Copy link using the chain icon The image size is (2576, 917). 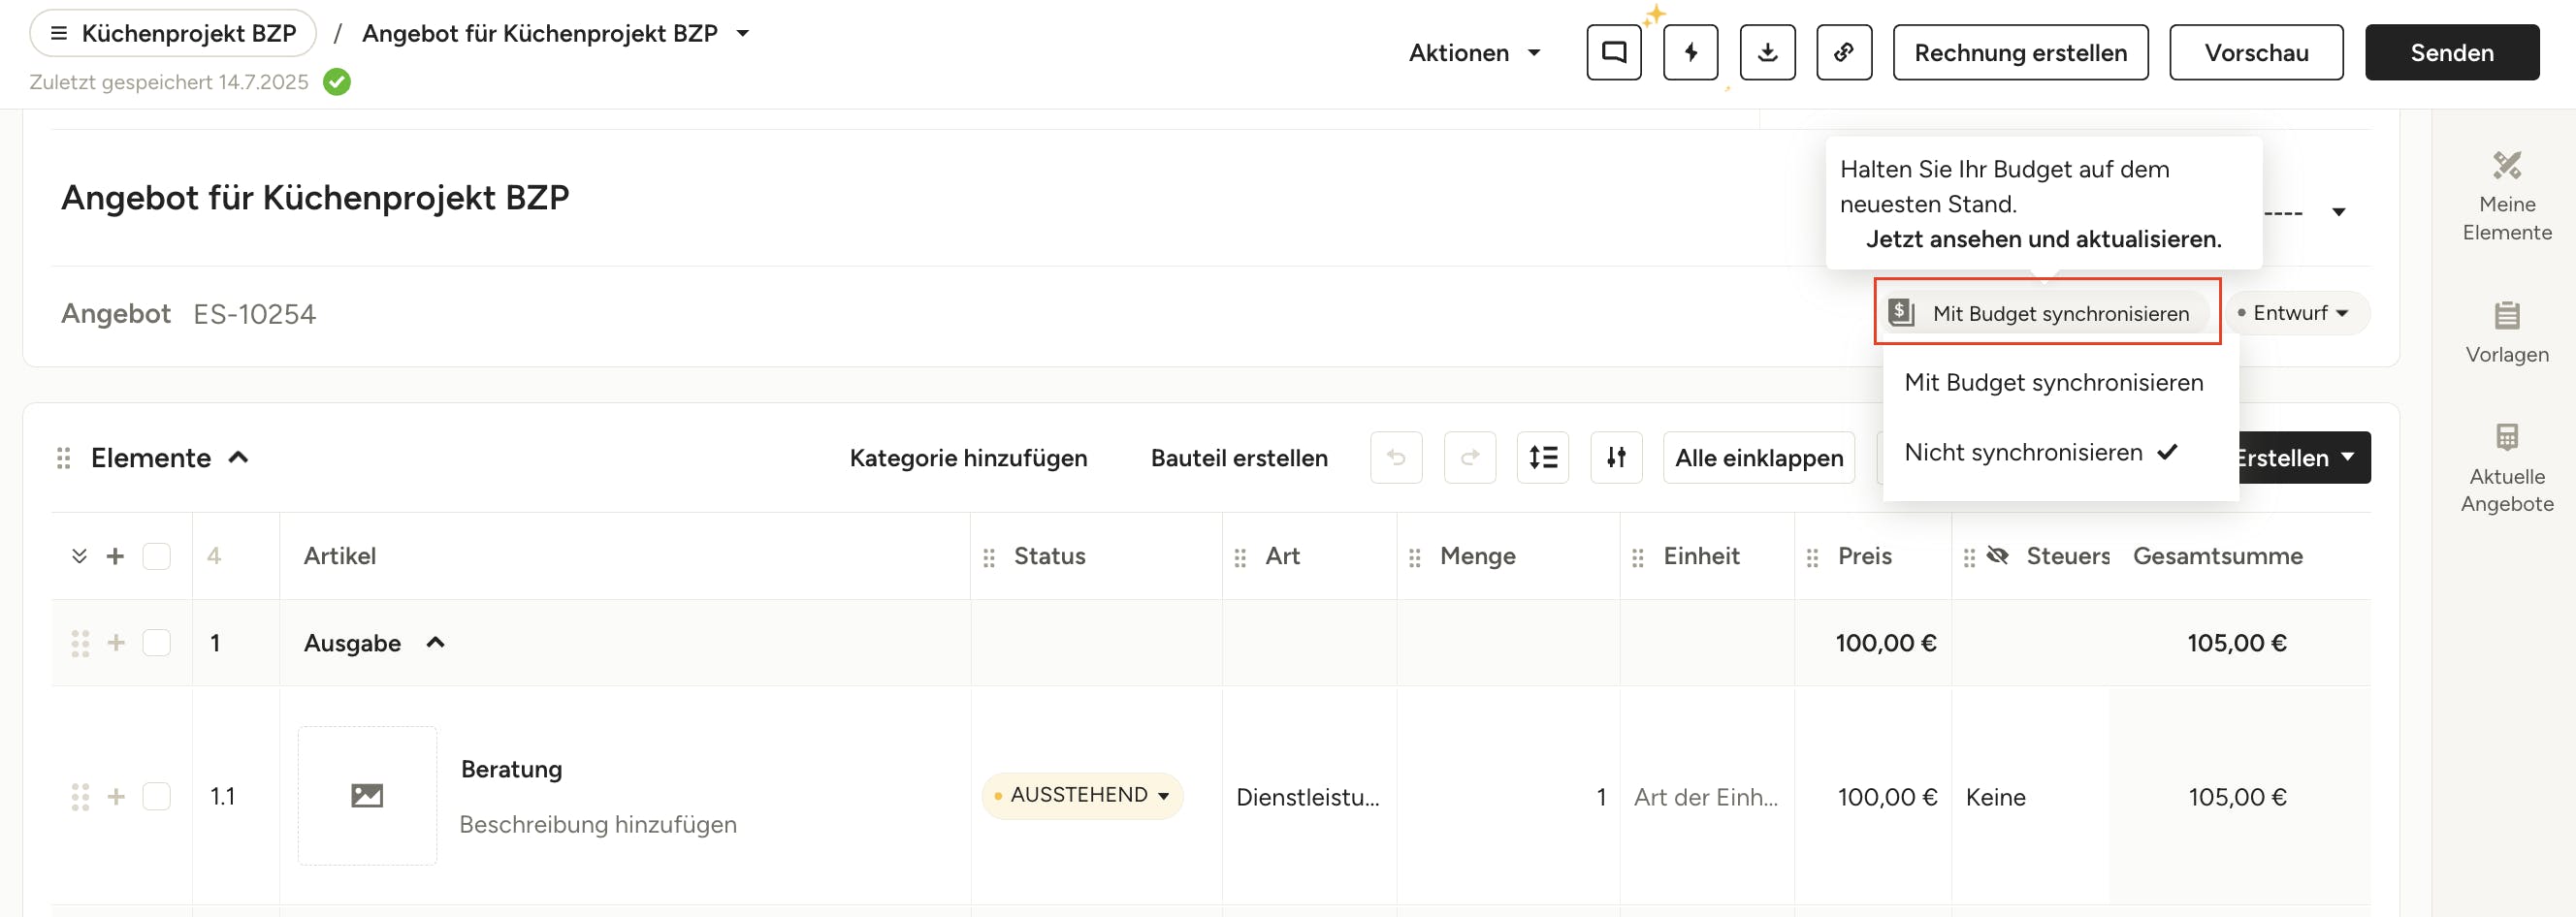pyautogui.click(x=1843, y=53)
